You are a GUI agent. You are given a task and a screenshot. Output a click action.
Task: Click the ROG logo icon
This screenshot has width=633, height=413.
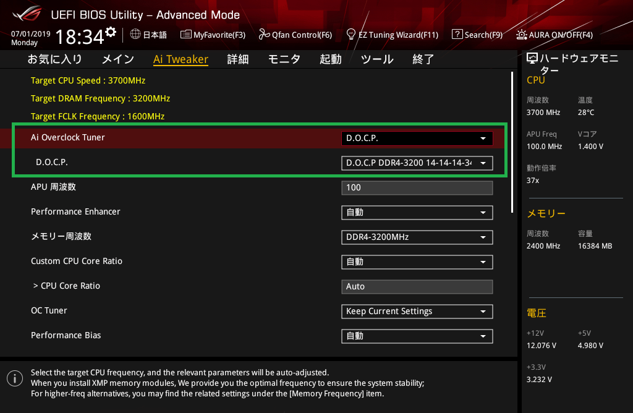tap(27, 14)
